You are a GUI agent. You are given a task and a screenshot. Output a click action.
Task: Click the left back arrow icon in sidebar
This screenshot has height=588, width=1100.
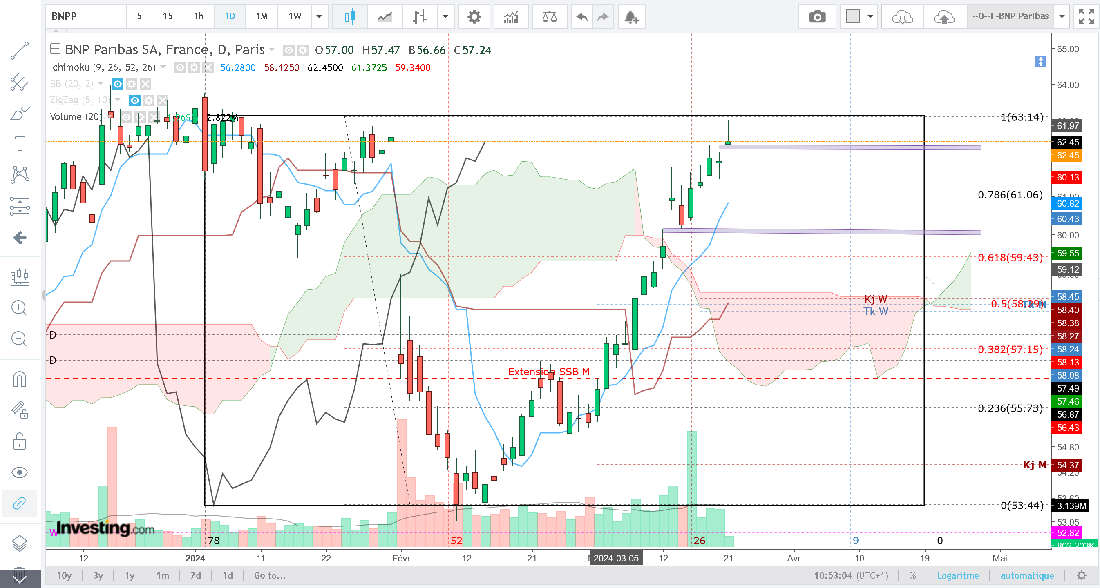(20, 237)
